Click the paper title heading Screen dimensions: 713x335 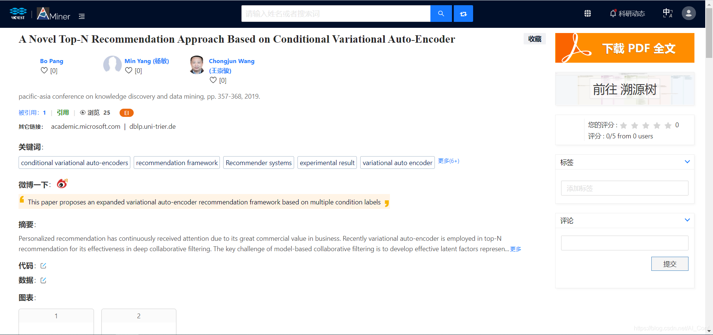(237, 39)
